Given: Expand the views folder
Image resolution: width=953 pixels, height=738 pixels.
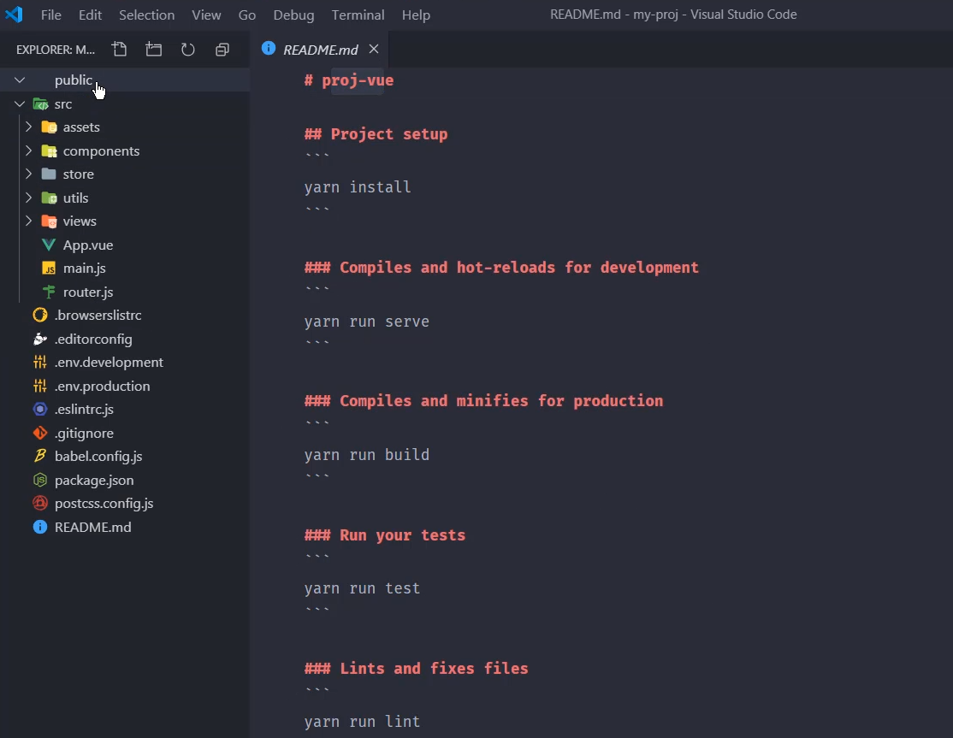Looking at the screenshot, I should [28, 221].
